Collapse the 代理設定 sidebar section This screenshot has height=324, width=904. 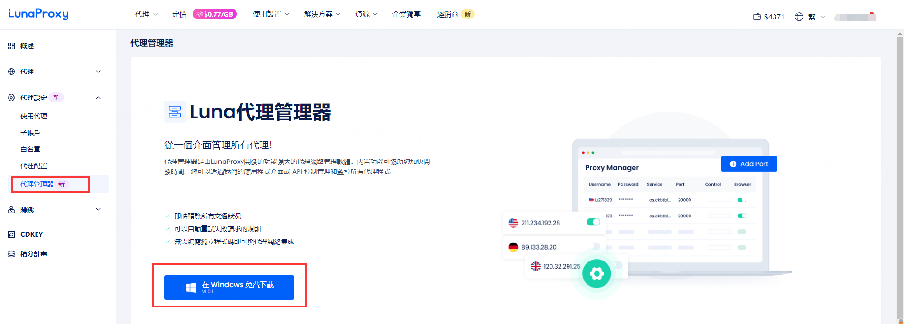[x=98, y=98]
